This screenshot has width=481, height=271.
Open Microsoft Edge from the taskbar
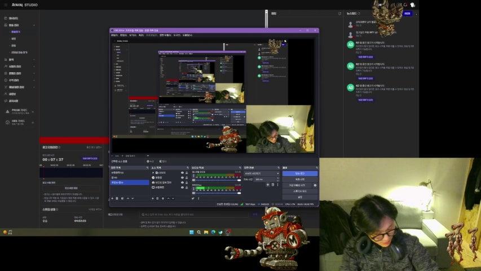point(213,232)
